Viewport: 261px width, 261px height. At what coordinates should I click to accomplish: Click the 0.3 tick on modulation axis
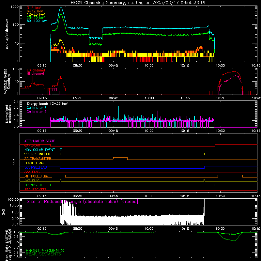coord(16,108)
